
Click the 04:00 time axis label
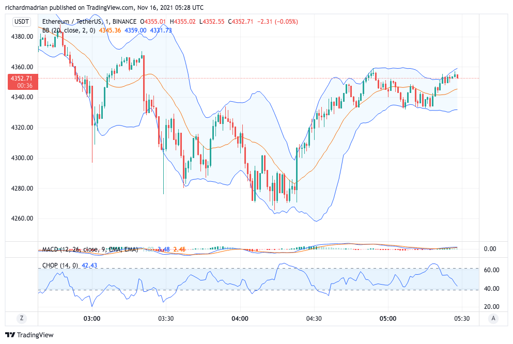[x=240, y=318]
